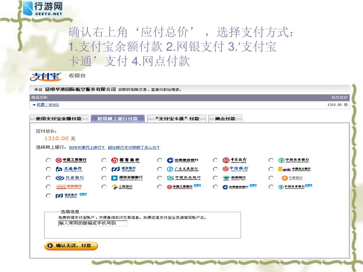Select the 兴业银行 radio button

click(x=48, y=178)
